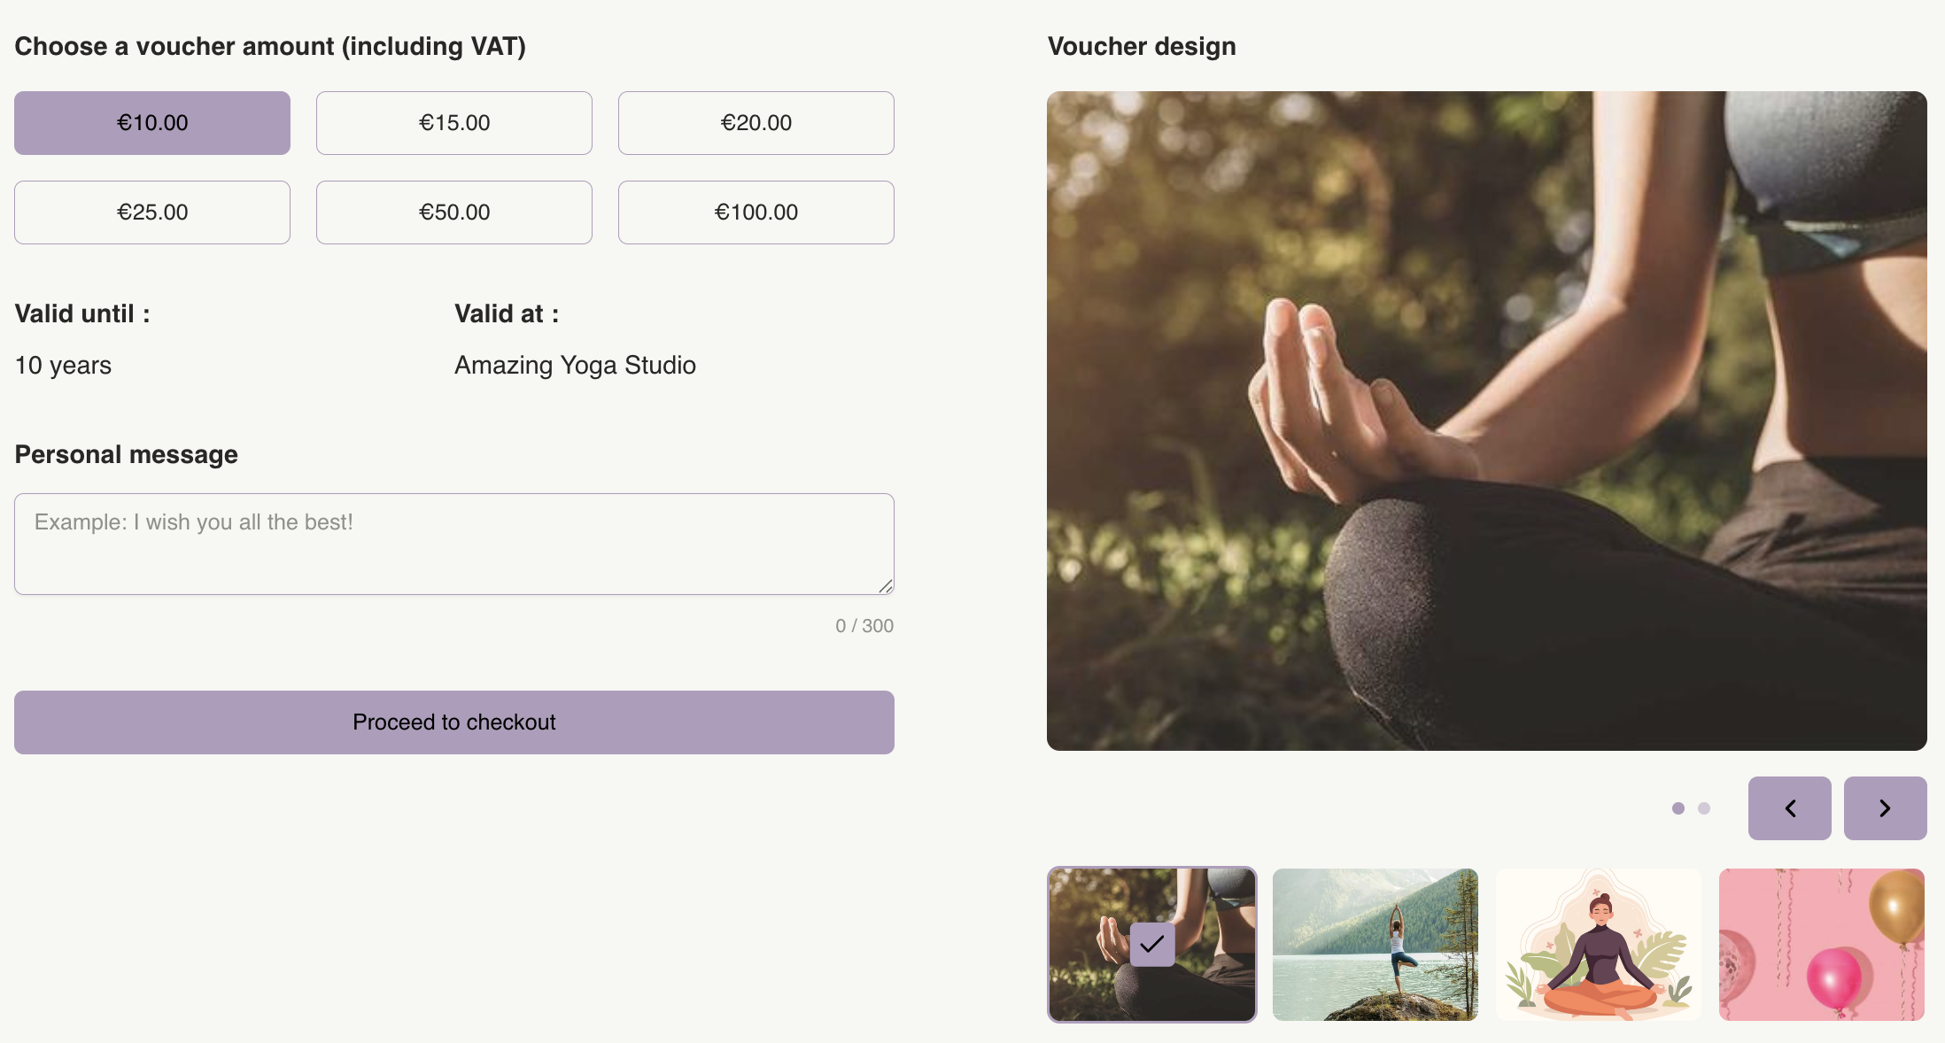Viewport: 1945px width, 1043px height.
Task: Choose the €10.00 voucher amount
Action: [152, 123]
